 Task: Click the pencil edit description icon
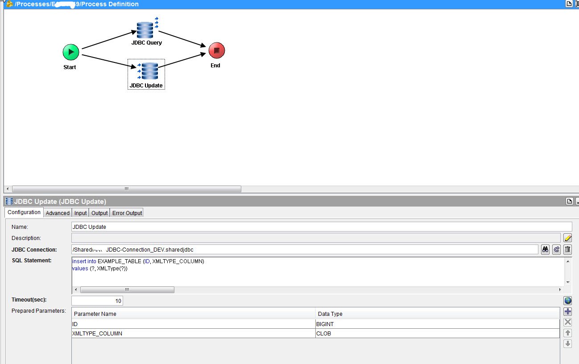pos(567,238)
